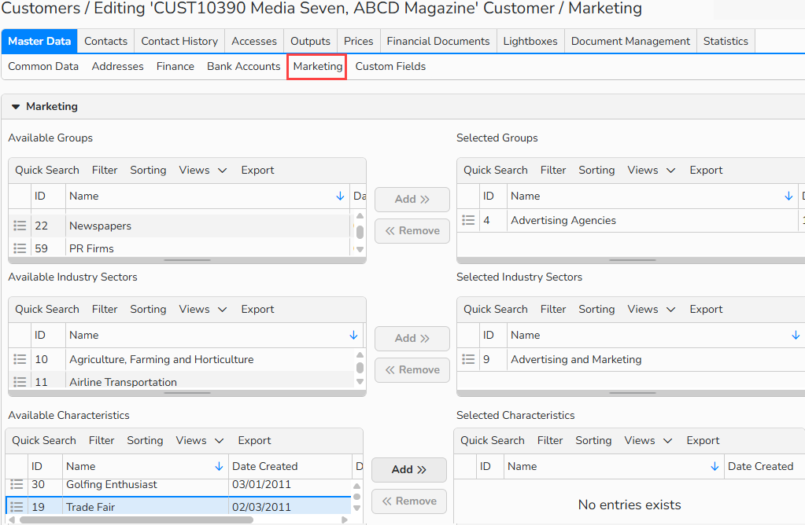Open the Contact History tab
The height and width of the screenshot is (525, 805).
(x=179, y=41)
